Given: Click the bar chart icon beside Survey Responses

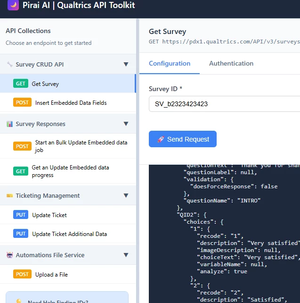Looking at the screenshot, I should click(9, 124).
